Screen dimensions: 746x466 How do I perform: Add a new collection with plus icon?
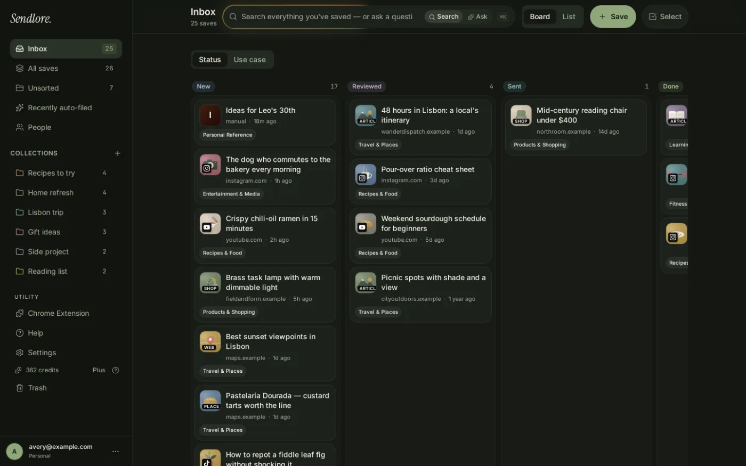(x=118, y=153)
